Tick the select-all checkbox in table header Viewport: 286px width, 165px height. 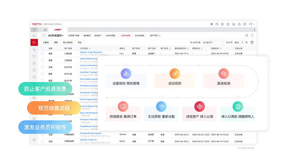[x=42, y=48]
